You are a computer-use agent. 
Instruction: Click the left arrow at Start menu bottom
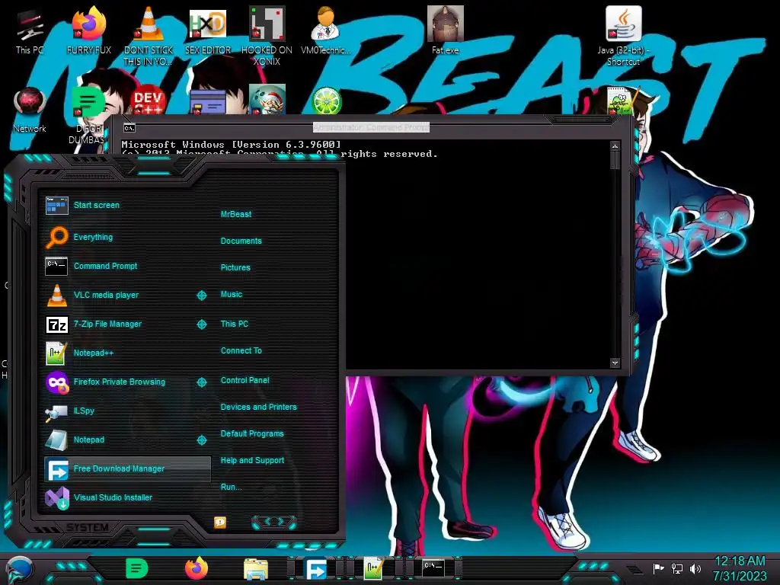pos(267,521)
